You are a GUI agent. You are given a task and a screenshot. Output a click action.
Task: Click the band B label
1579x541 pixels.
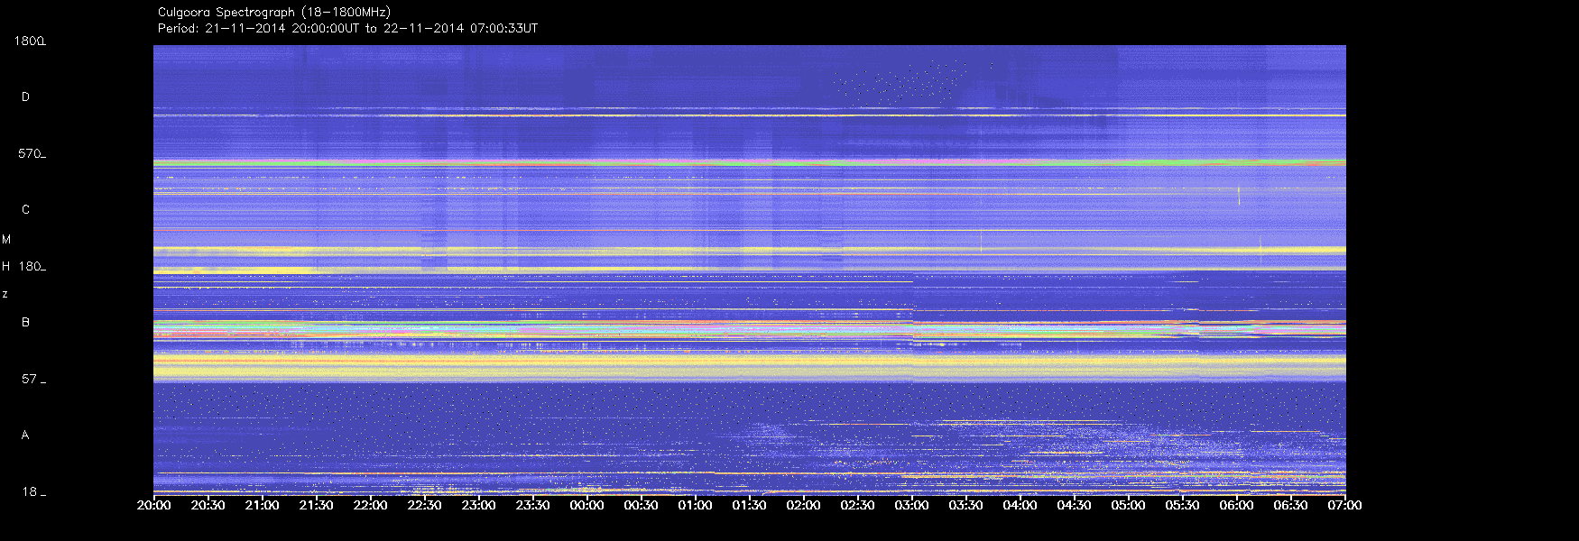[25, 323]
